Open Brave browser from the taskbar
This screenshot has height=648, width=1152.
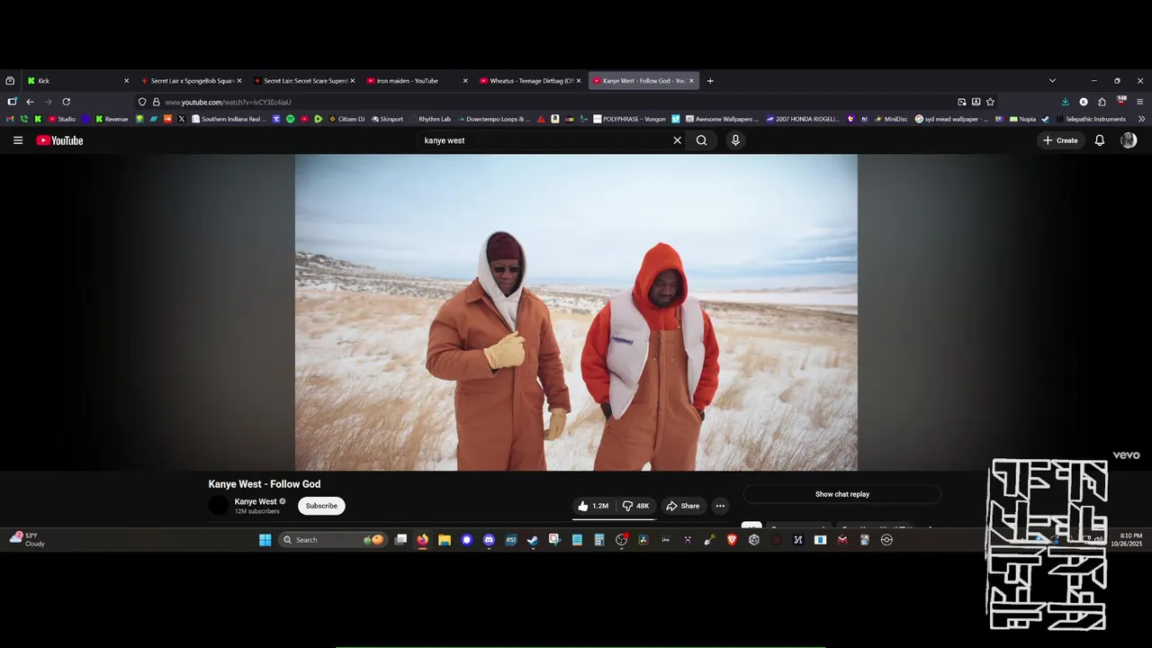click(x=732, y=540)
